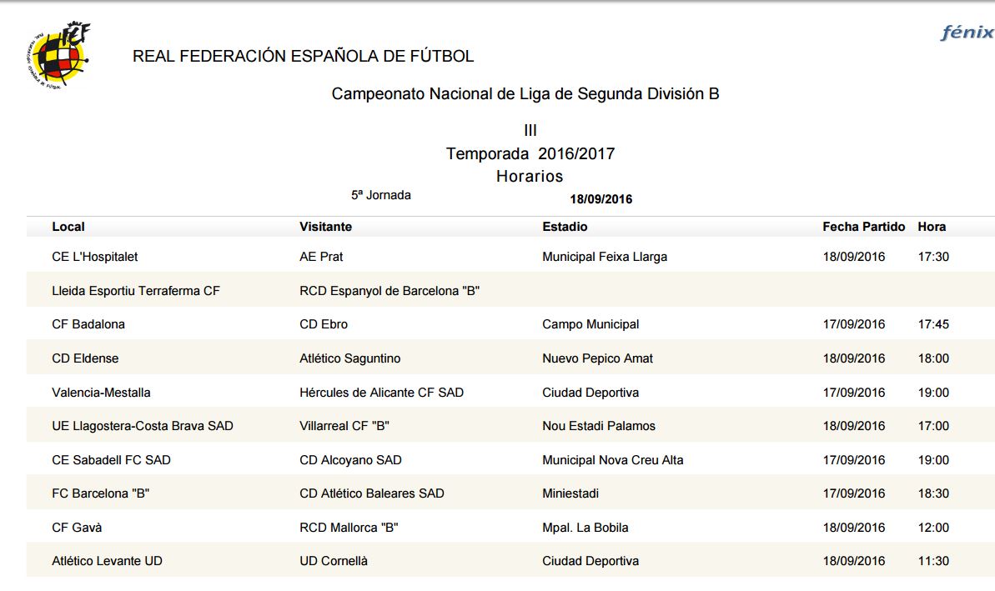Click the Campeonato Nacional de Liga title
Viewport: 995px width, 591px height.
(x=525, y=94)
